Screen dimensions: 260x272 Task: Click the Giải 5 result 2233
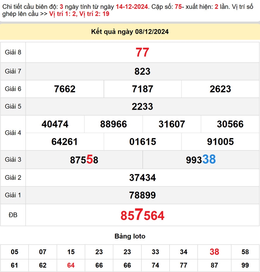142,107
